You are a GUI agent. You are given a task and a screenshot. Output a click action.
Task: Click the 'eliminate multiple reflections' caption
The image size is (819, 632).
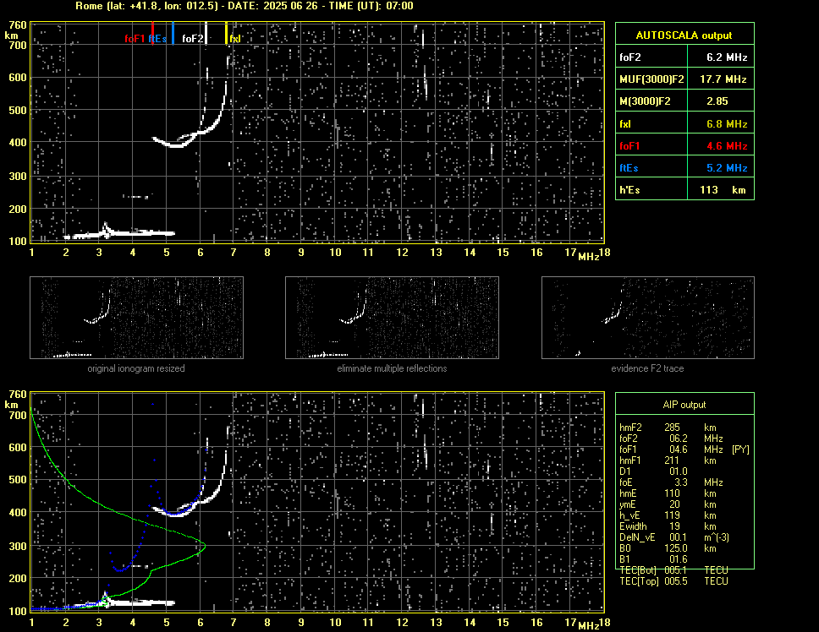pyautogui.click(x=392, y=368)
